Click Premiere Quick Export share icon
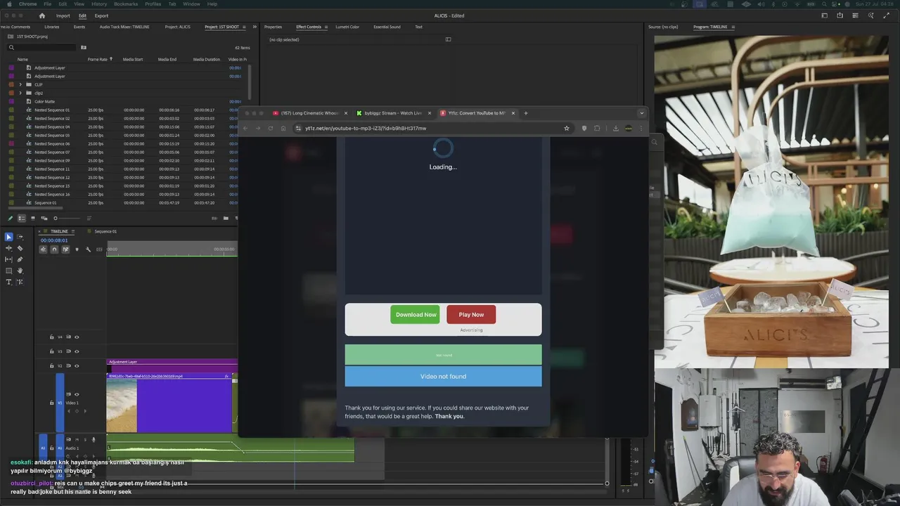 click(840, 15)
